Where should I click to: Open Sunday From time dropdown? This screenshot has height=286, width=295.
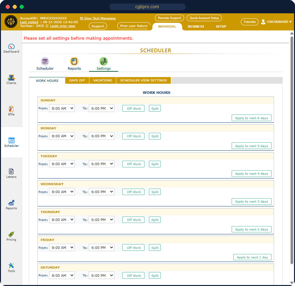(x=62, y=108)
